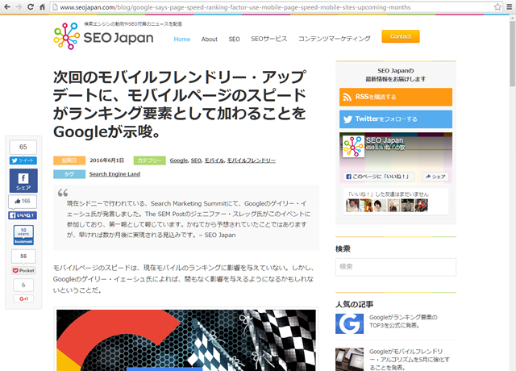This screenshot has width=516, height=371.
Task: Click the blue Twitter follow button
Action: point(395,119)
